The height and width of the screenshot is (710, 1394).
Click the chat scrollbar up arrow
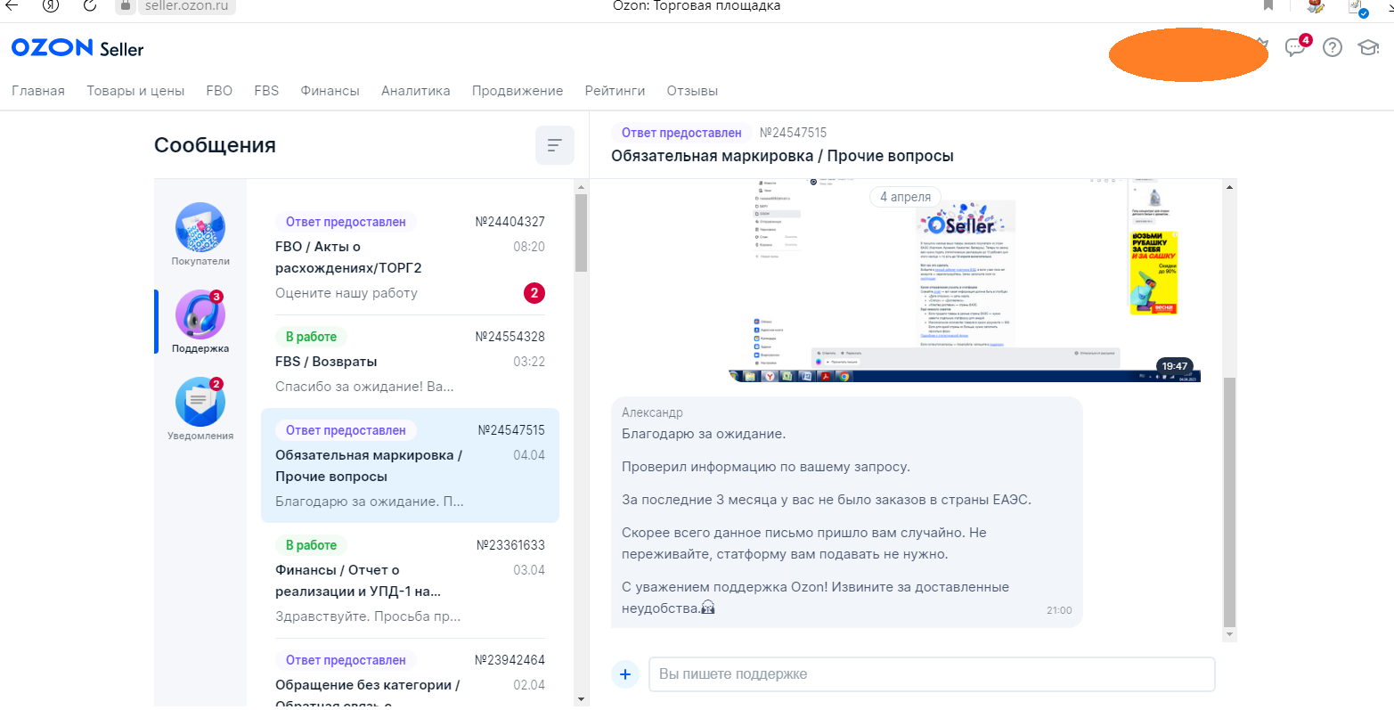tap(1230, 187)
